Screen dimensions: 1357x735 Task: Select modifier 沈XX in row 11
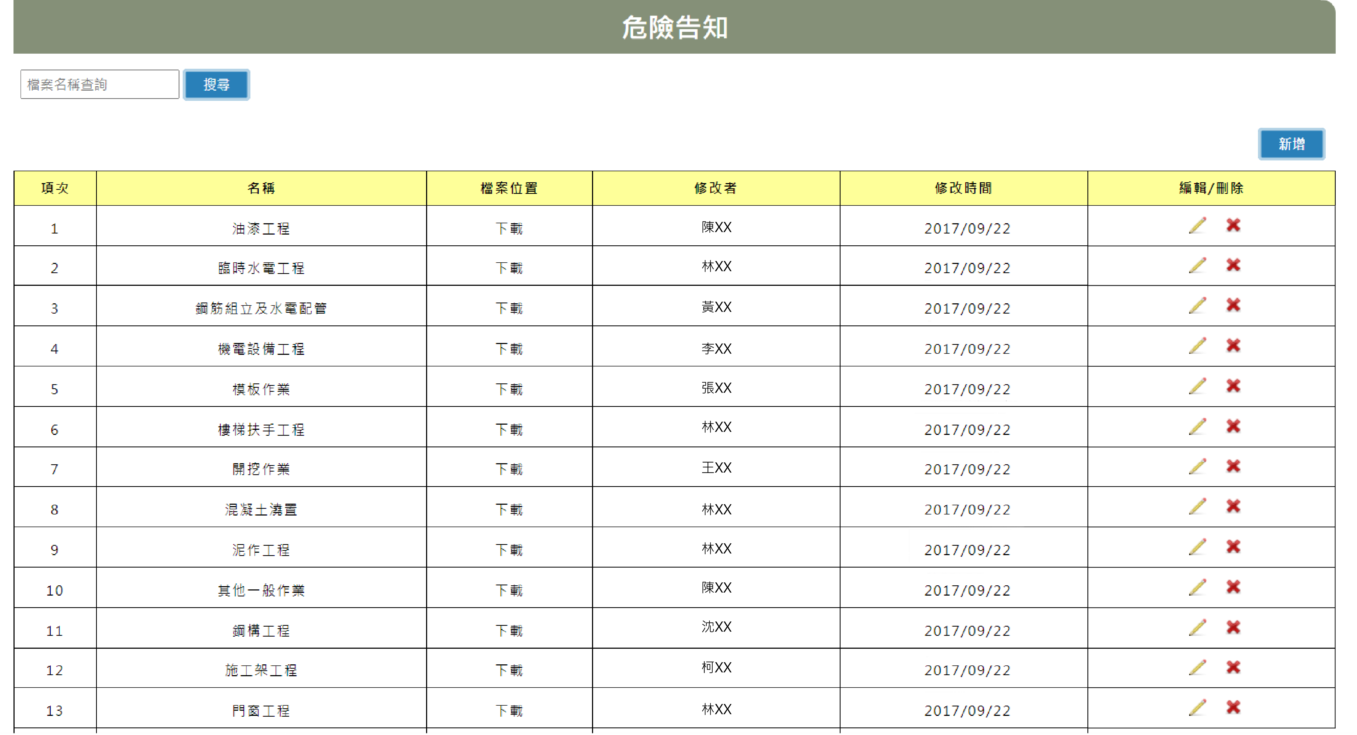coord(716,627)
